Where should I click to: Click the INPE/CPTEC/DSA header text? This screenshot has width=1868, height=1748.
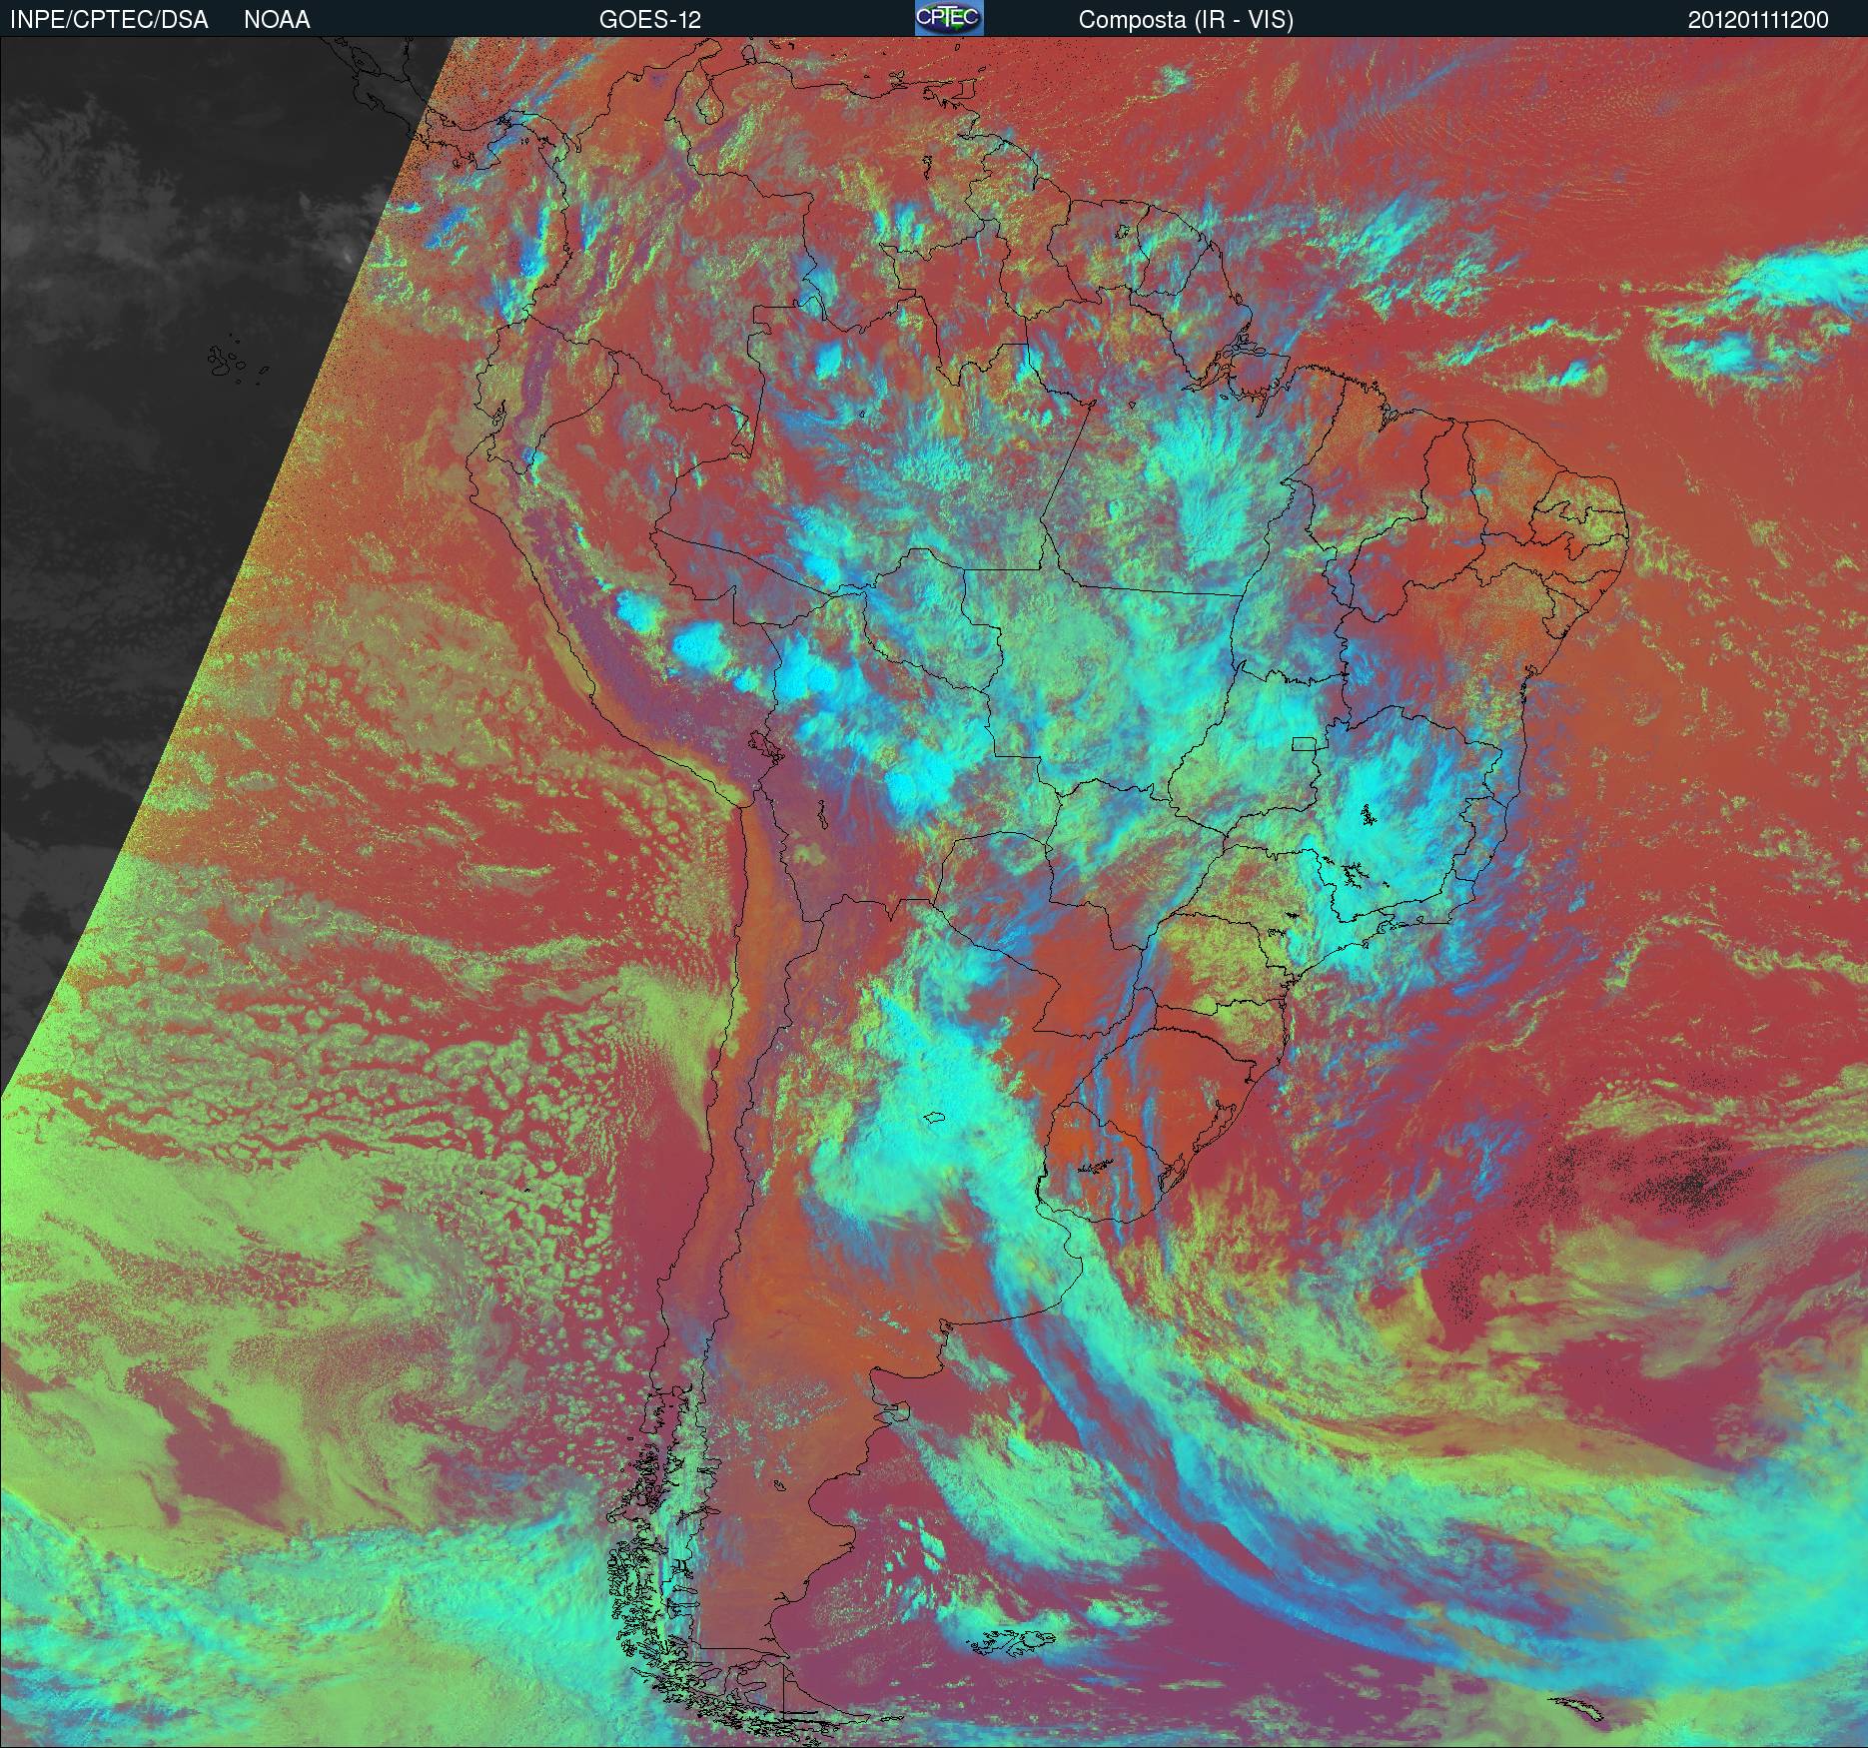[109, 20]
